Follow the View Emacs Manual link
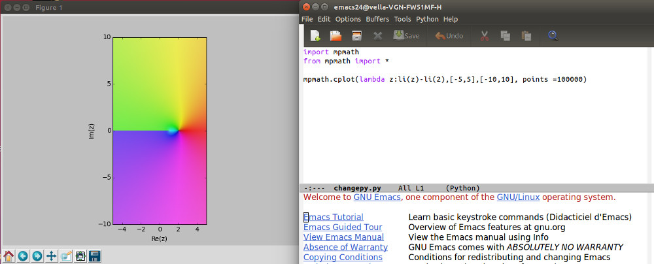 [x=343, y=237]
